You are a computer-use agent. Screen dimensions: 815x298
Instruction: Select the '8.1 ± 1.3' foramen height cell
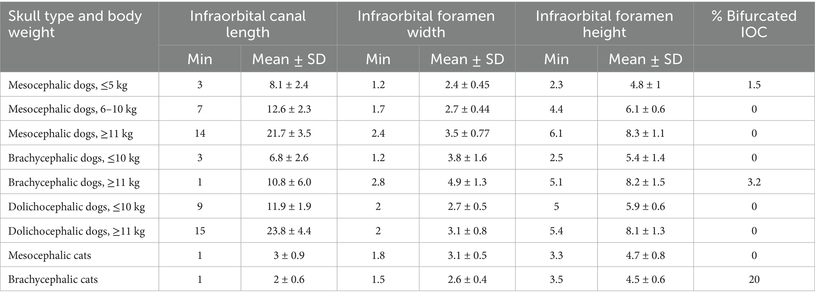pos(645,231)
